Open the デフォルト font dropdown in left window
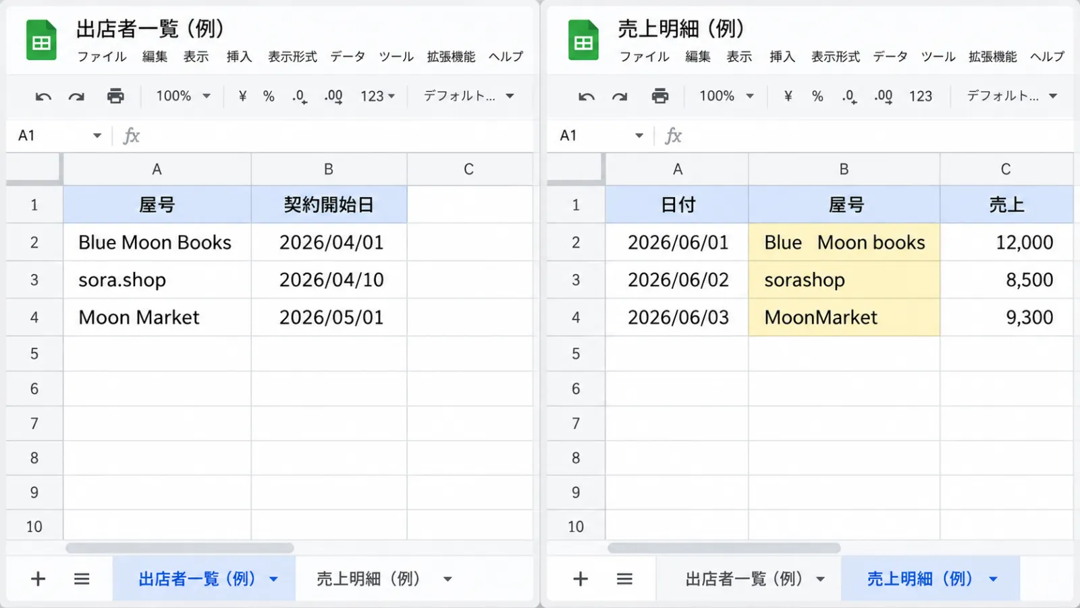Viewport: 1080px width, 608px height. [468, 96]
